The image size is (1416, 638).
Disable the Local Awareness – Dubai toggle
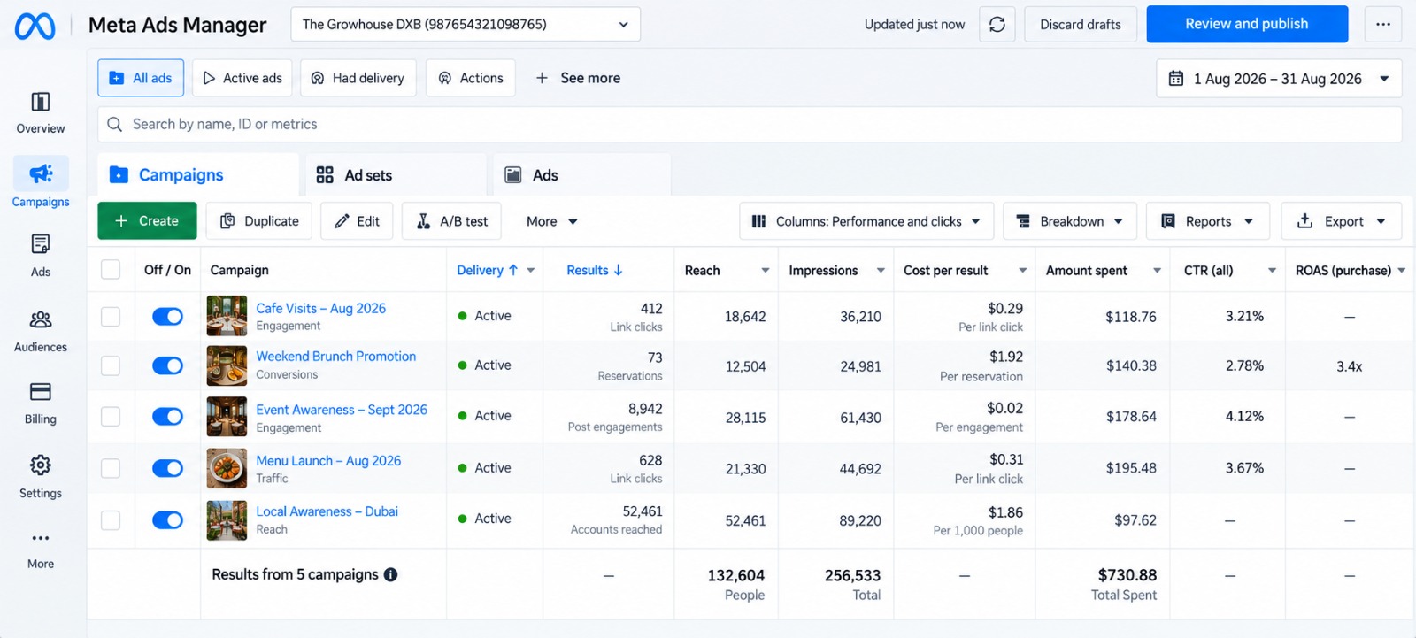click(x=167, y=519)
